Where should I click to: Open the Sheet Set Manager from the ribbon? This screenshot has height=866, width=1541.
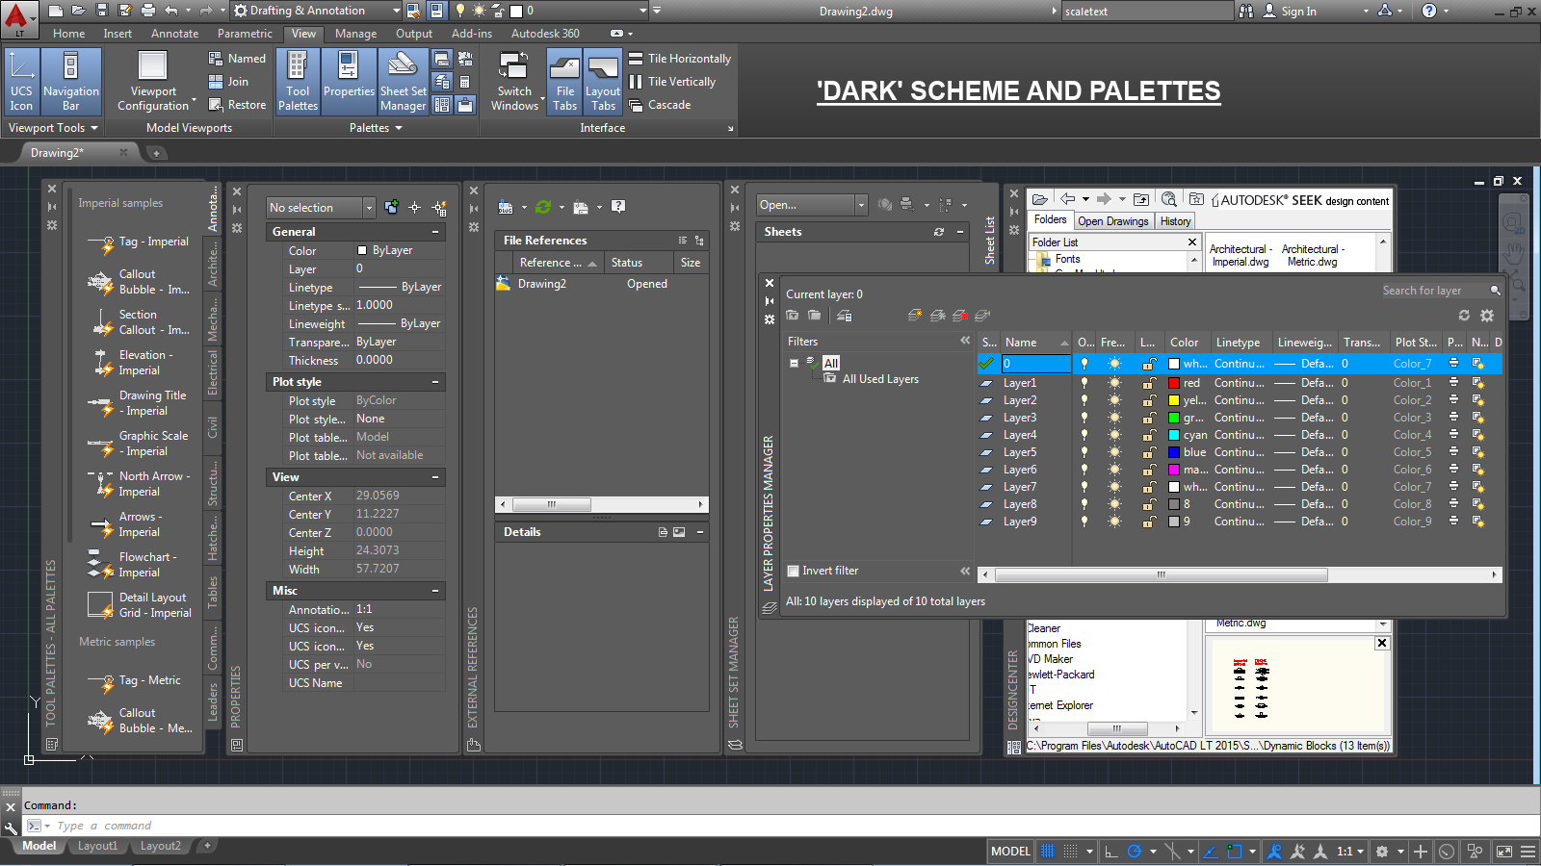point(403,81)
